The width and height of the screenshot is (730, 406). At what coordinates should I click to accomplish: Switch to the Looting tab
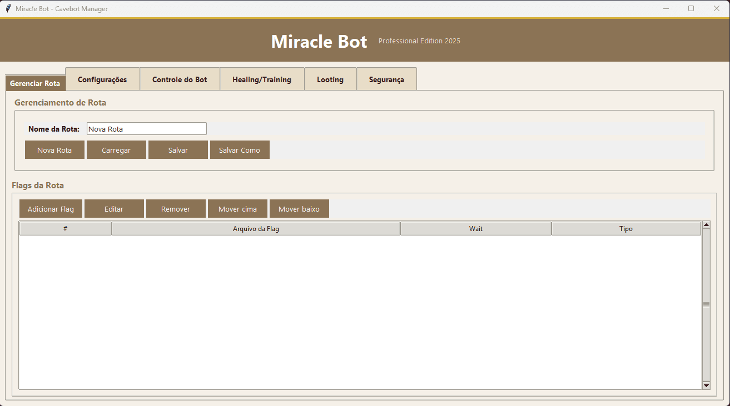[330, 79]
